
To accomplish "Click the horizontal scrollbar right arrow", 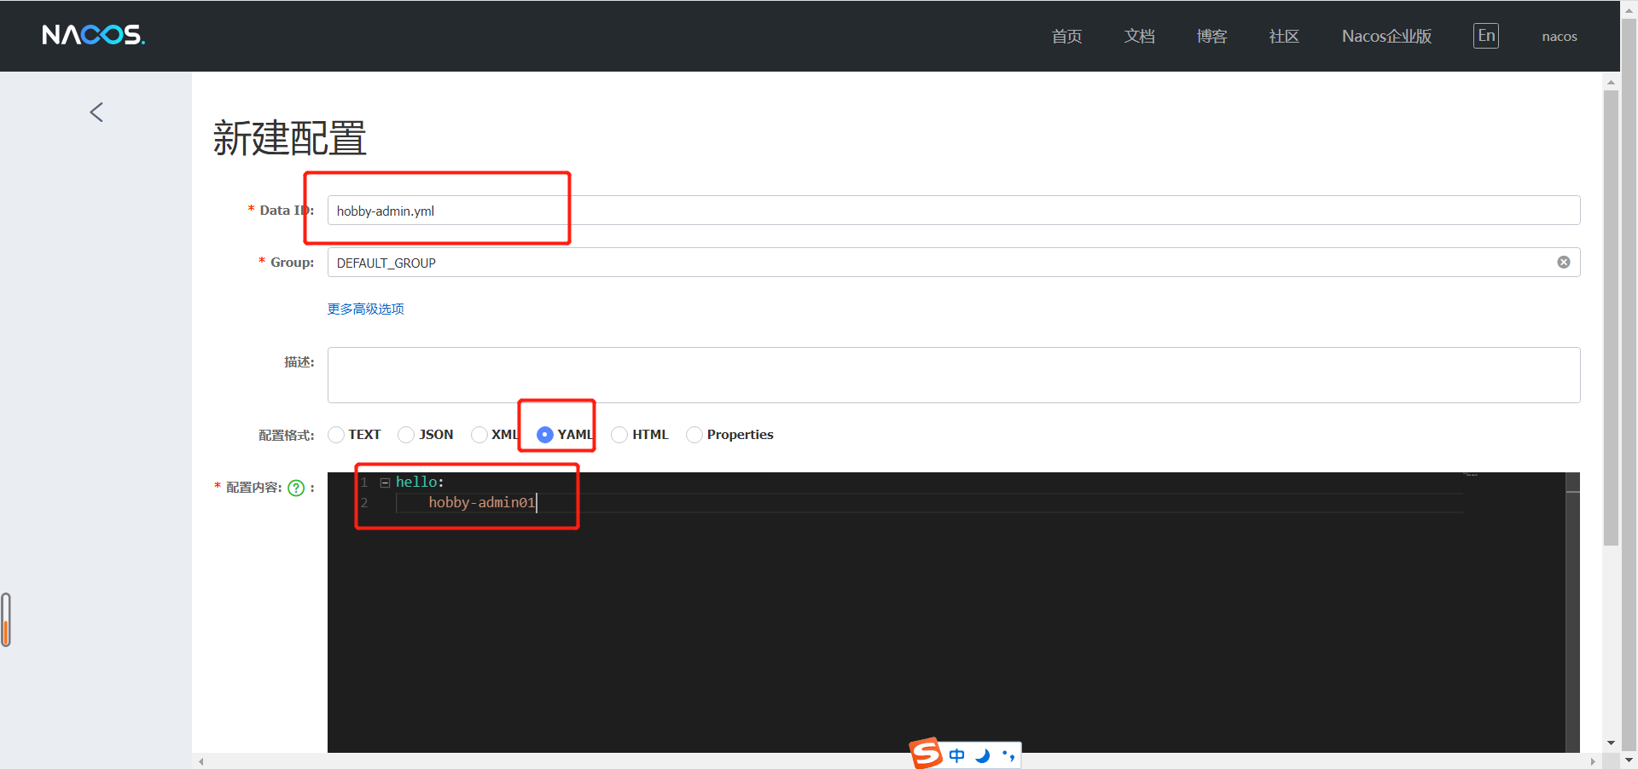I will pyautogui.click(x=1593, y=761).
